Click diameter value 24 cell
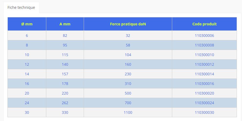 point(27,103)
